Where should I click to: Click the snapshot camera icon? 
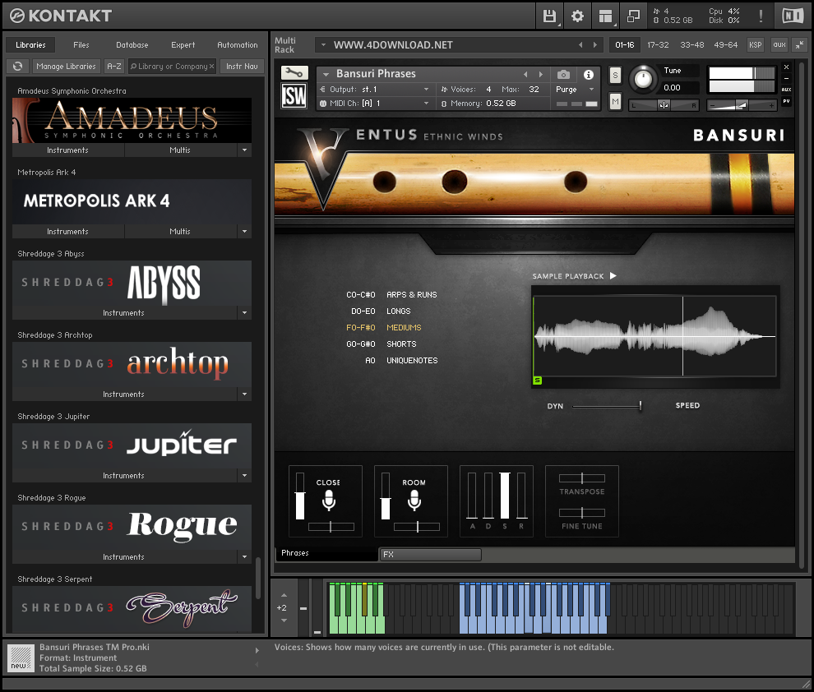click(563, 75)
